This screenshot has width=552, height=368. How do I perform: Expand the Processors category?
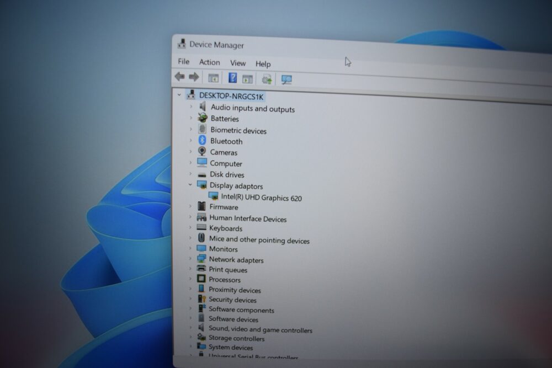point(190,279)
